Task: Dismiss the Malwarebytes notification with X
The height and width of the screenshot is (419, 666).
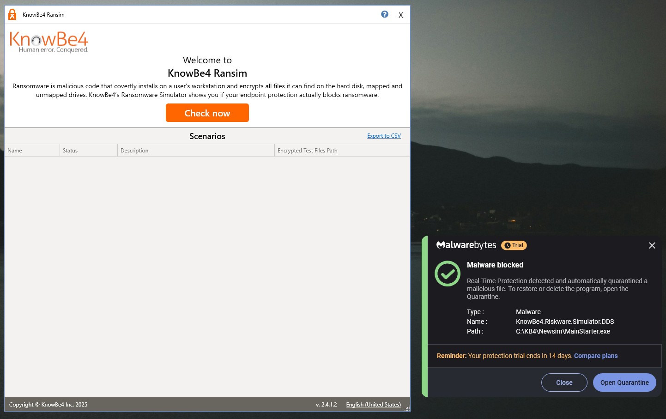Action: [x=652, y=245]
